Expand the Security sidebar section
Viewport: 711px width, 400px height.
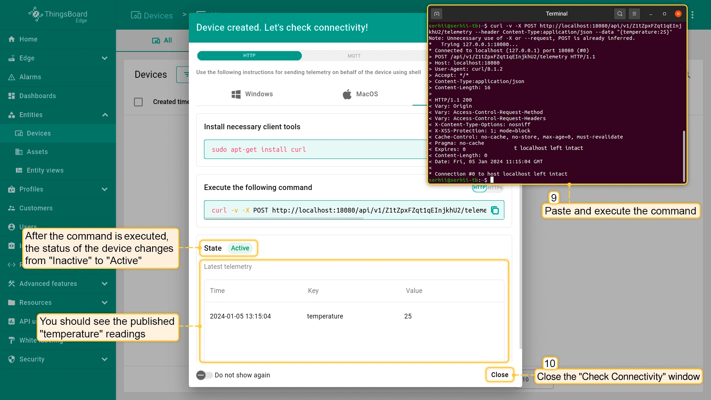pos(105,359)
